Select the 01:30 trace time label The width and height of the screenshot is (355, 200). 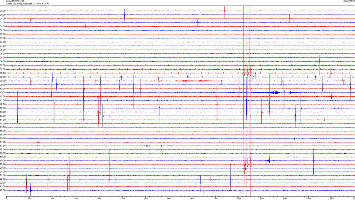tap(3, 23)
